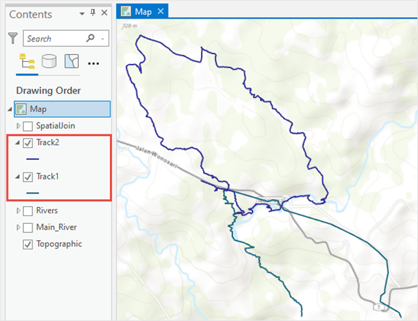Click the search magnifier icon
The height and width of the screenshot is (321, 418).
91,38
